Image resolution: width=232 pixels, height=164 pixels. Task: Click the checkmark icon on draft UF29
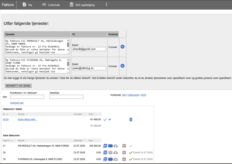(x=105, y=119)
